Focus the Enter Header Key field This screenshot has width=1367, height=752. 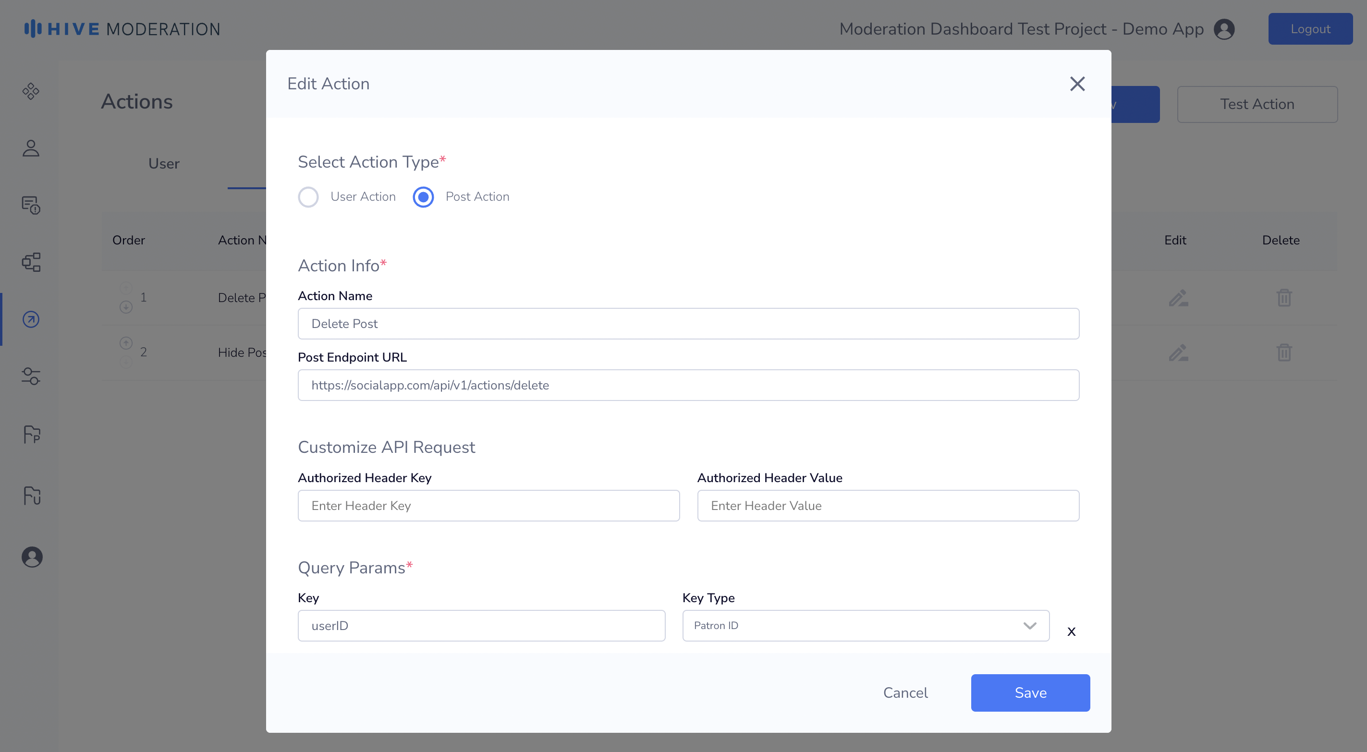coord(488,506)
